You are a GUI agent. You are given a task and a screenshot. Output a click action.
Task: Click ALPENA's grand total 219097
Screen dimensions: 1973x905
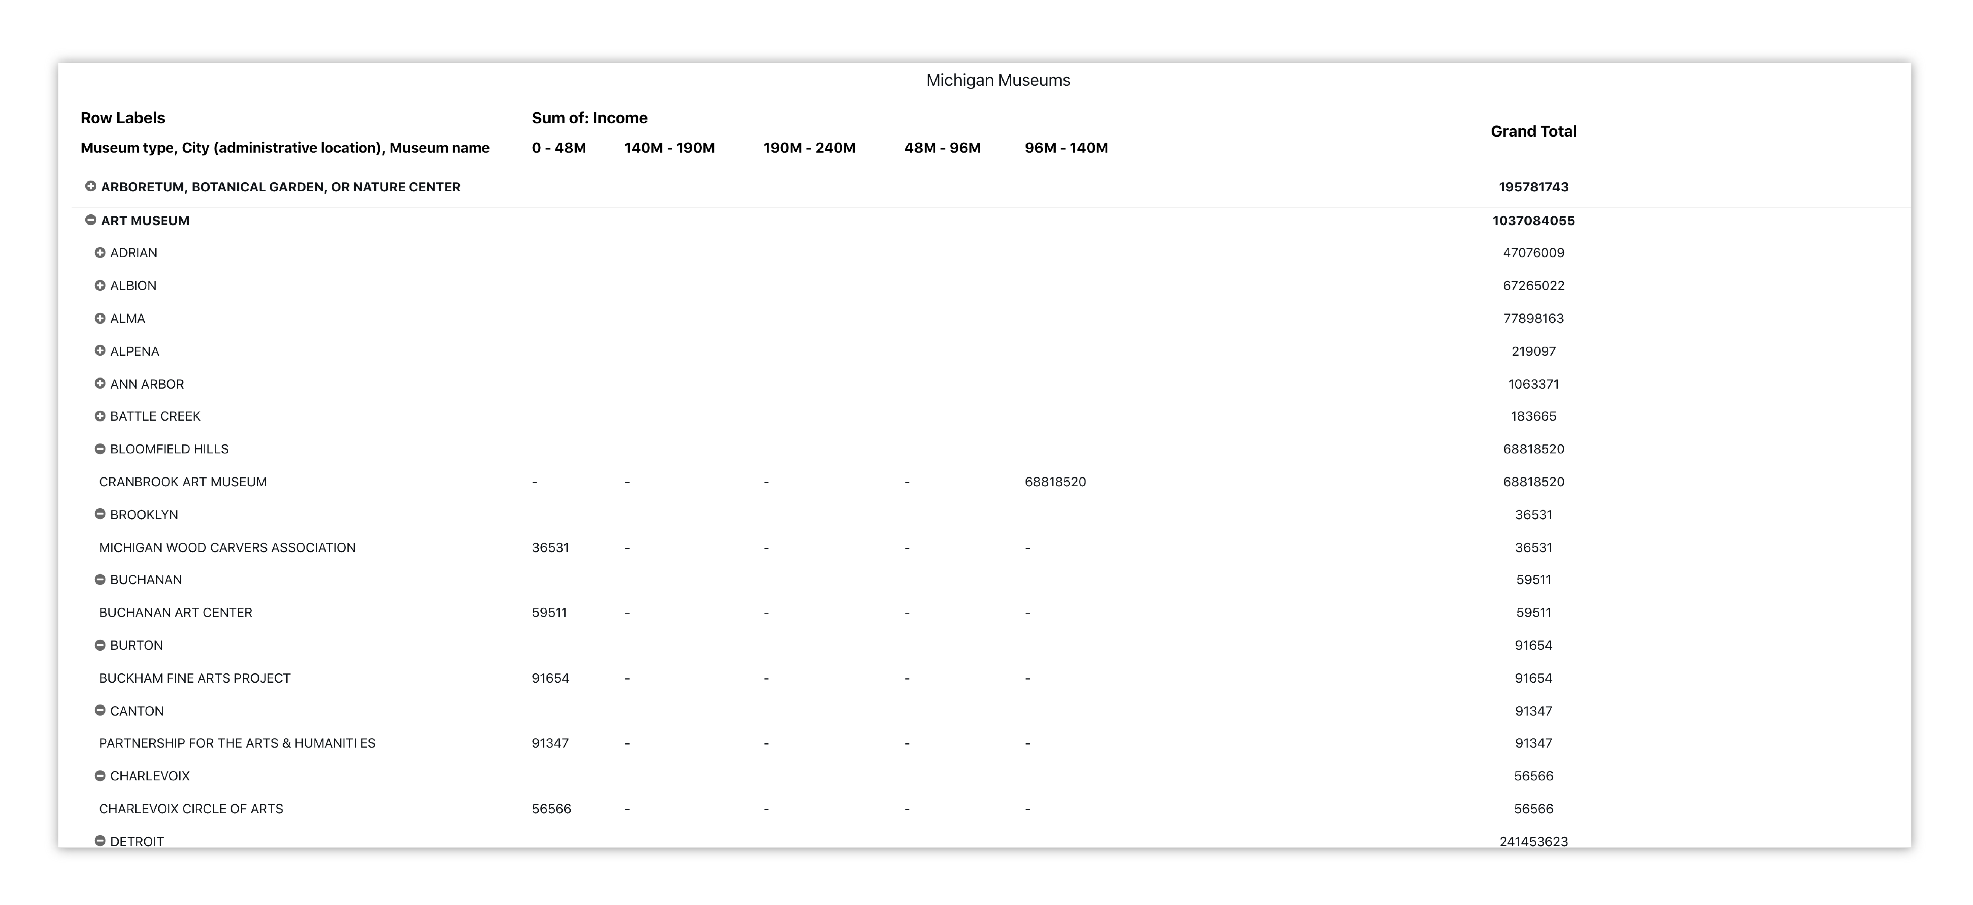coord(1533,351)
